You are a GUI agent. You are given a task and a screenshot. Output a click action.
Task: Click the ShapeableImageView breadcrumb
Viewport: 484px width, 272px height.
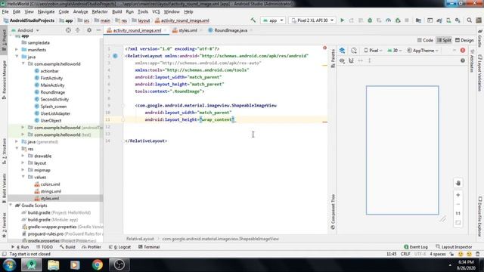click(x=220, y=239)
